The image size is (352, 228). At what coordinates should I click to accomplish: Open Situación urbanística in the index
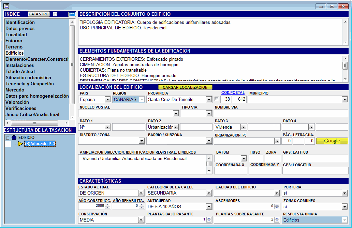28,77
